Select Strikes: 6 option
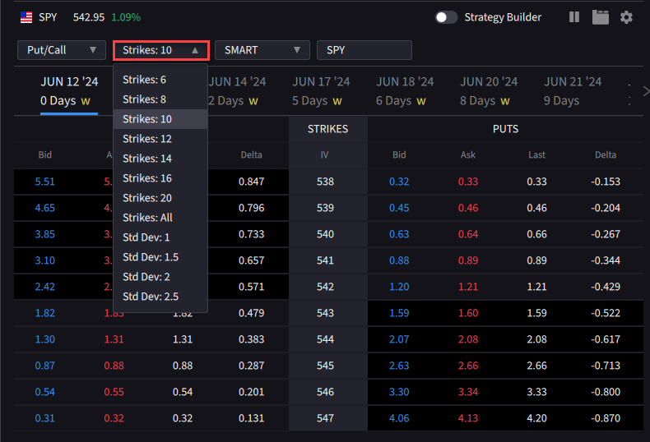Screen dimensions: 650x442 pos(160,80)
